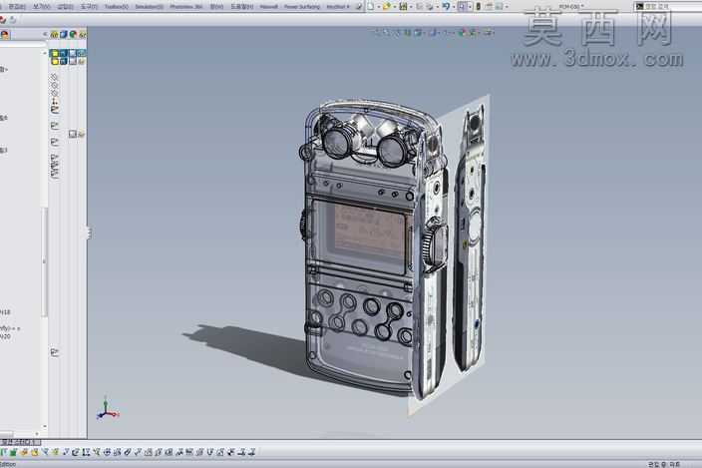The image size is (702, 468).
Task: Expand the Select tool dropdown arrow
Action: click(470, 7)
